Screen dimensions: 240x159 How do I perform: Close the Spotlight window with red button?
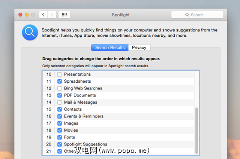click(x=20, y=15)
